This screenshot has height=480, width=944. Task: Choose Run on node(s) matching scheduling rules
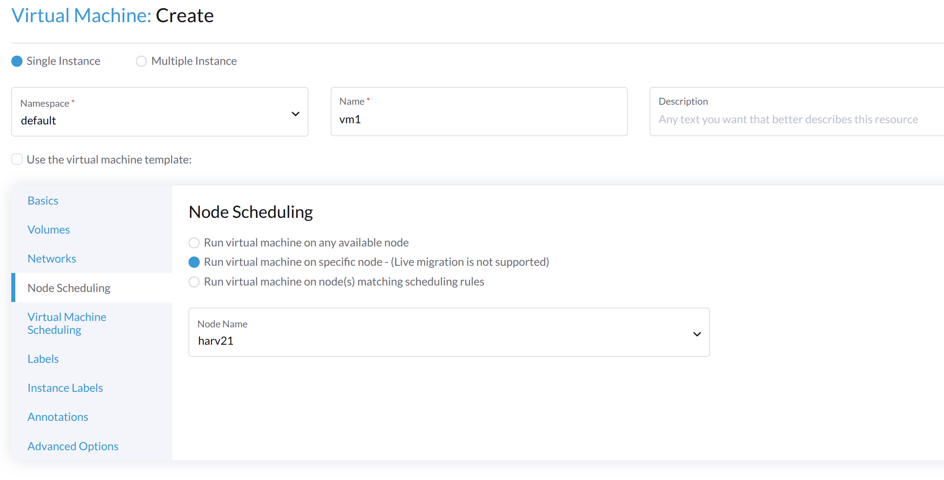194,282
